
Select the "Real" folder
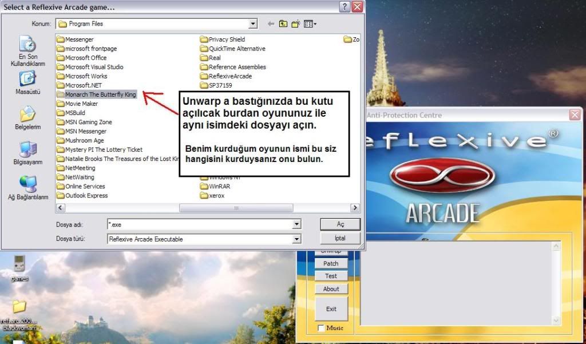tap(211, 58)
